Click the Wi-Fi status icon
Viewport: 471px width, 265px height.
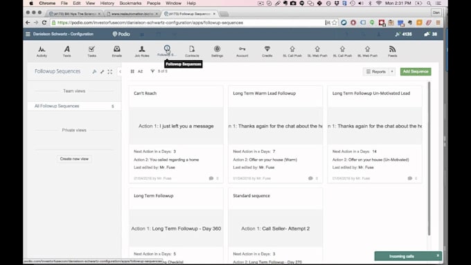click(379, 3)
